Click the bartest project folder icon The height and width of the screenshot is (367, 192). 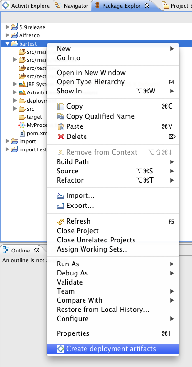tap(14, 43)
